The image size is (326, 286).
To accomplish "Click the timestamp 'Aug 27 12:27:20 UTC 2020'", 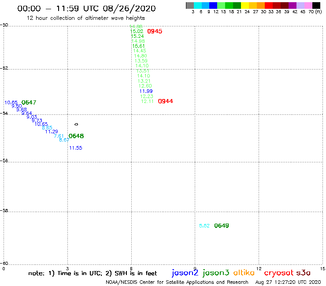I will pyautogui.click(x=288, y=282).
